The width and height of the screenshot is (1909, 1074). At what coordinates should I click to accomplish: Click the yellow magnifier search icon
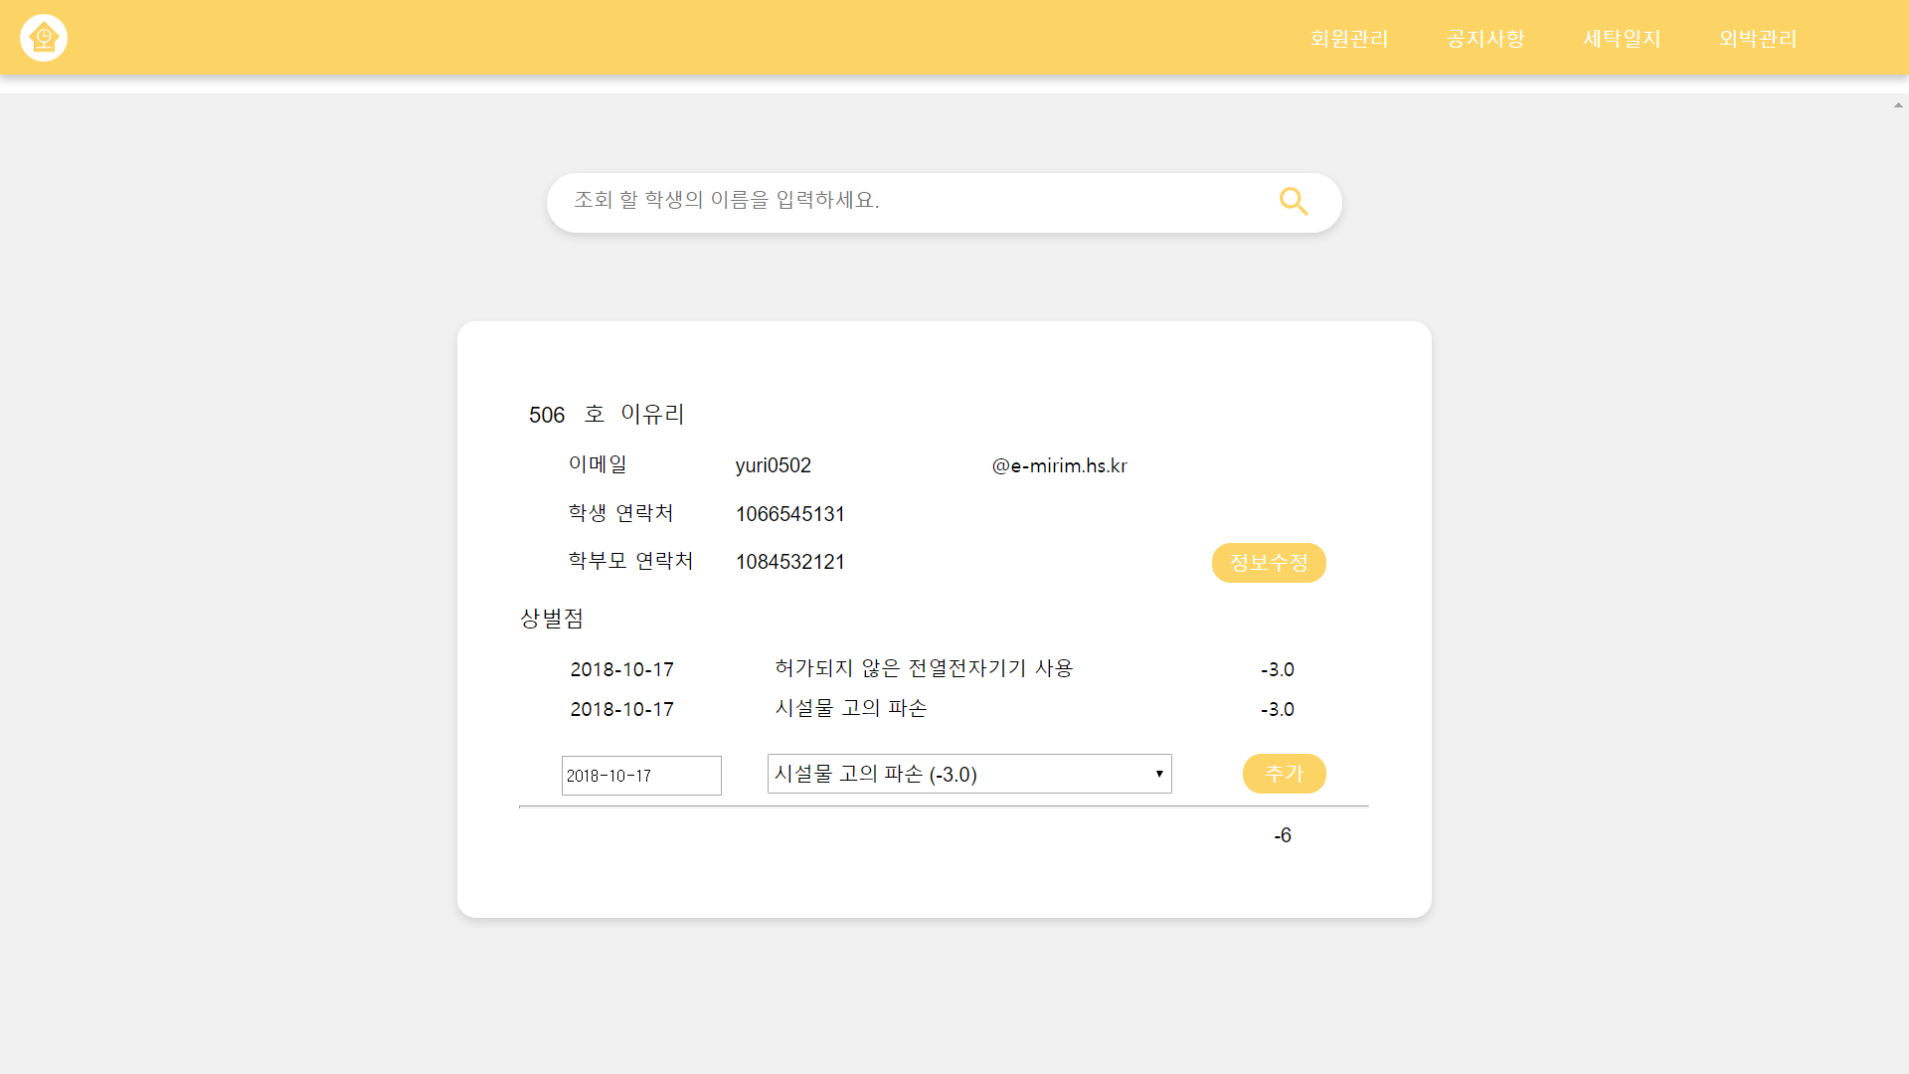coord(1293,201)
